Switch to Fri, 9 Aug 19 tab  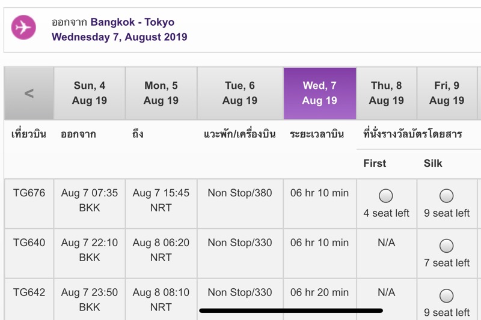tap(447, 93)
